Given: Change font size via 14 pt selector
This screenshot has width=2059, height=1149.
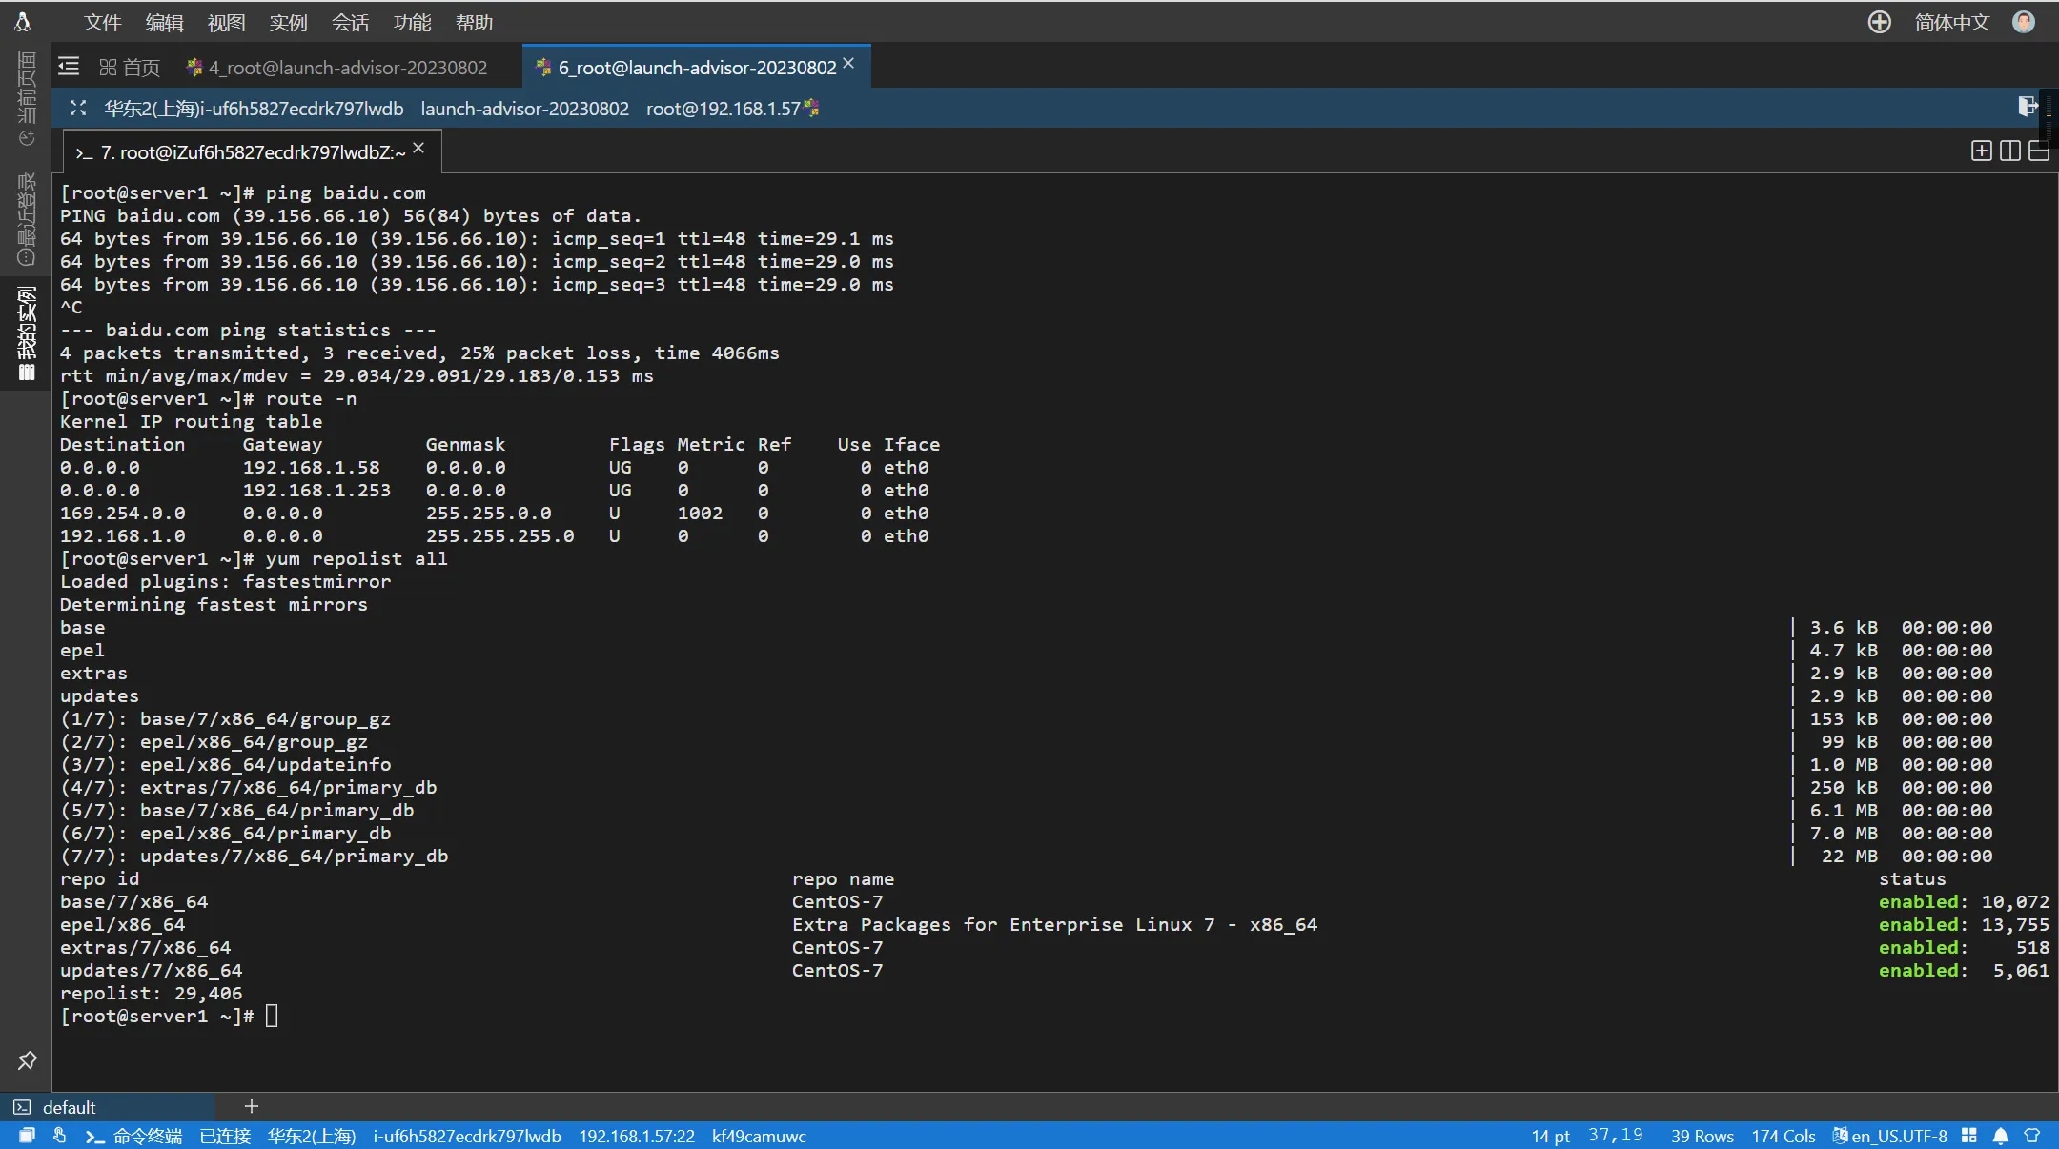Looking at the screenshot, I should (1550, 1136).
